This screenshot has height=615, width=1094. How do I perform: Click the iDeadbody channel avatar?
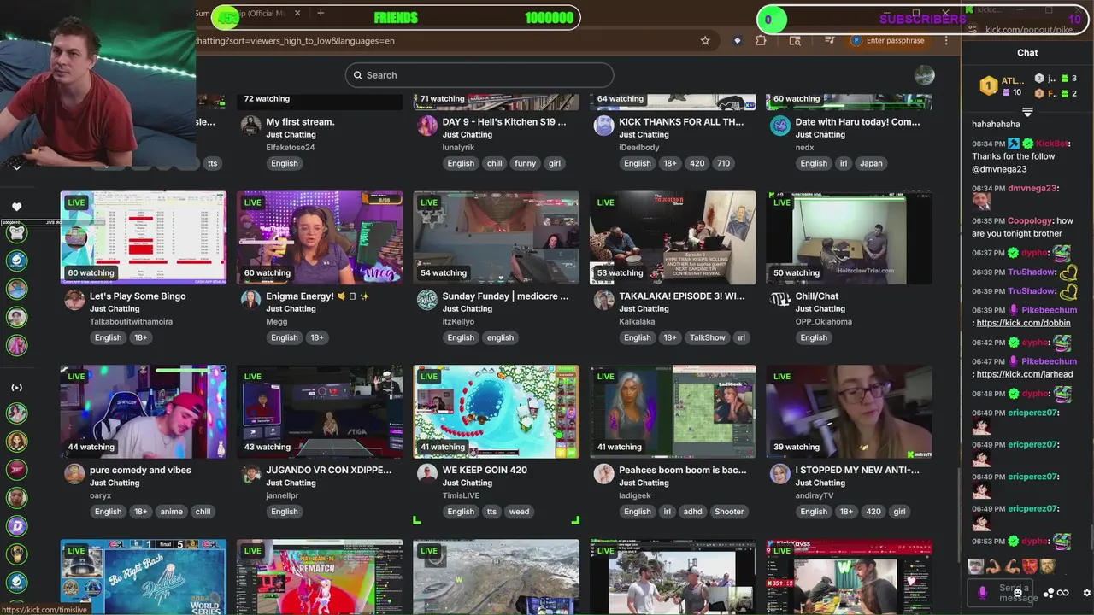603,125
